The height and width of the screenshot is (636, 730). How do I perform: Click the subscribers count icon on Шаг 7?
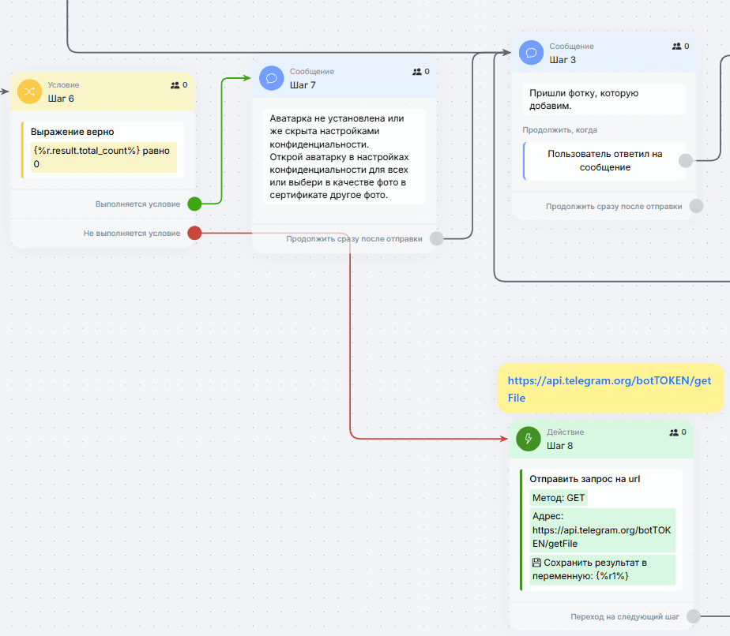(x=417, y=72)
